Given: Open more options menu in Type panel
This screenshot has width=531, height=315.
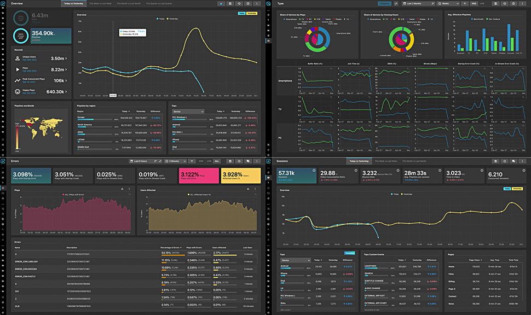Looking at the screenshot, I should pos(523,3).
